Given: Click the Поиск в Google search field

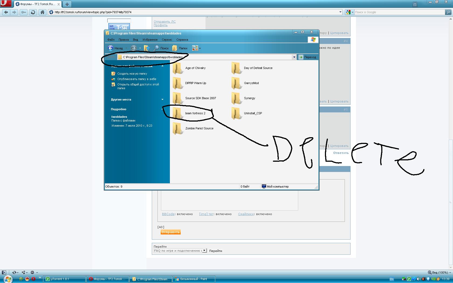Looking at the screenshot, I should tap(399, 12).
